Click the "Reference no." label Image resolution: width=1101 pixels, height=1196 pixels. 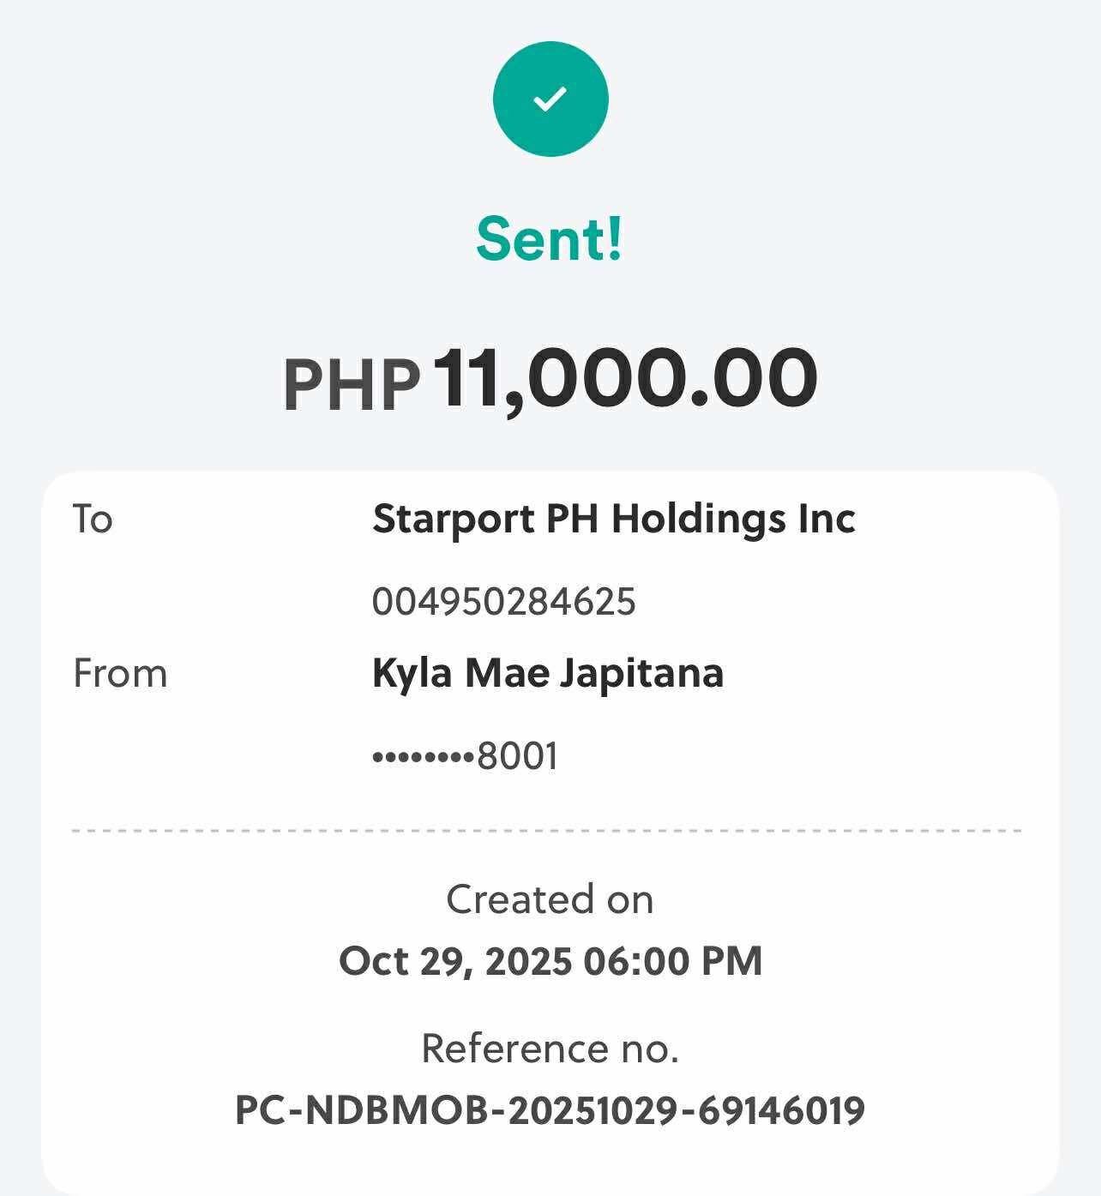coord(550,1049)
